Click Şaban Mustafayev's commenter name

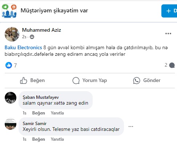coord(41,97)
